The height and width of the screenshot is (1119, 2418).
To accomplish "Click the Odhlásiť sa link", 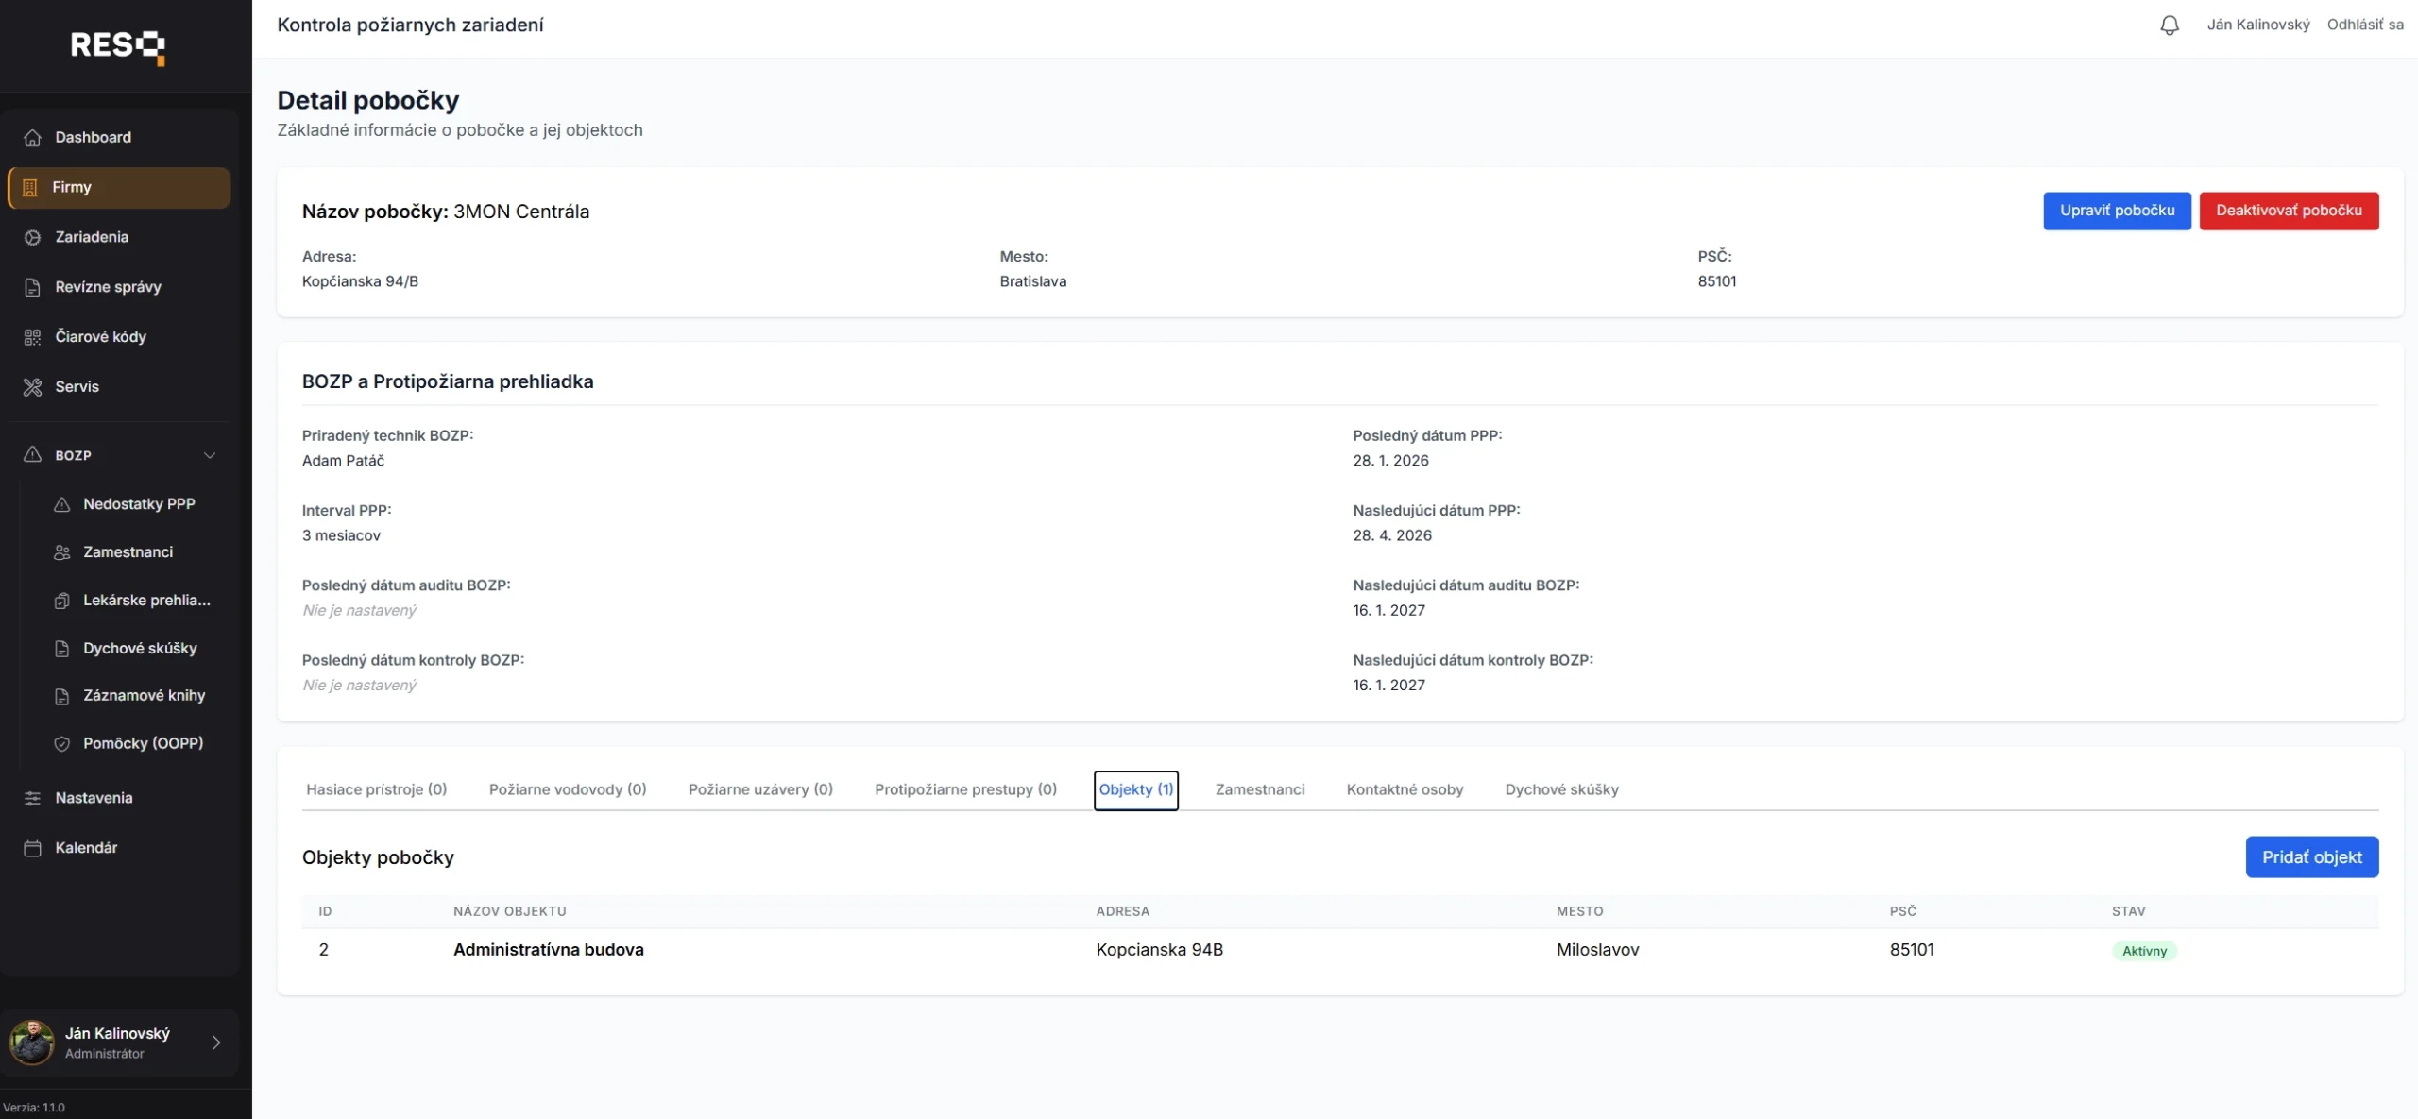I will click(2364, 25).
